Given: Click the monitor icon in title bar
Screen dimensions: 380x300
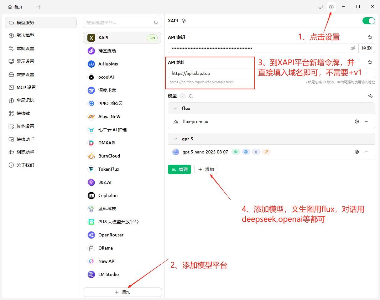Looking at the screenshot, I should tap(320, 7).
